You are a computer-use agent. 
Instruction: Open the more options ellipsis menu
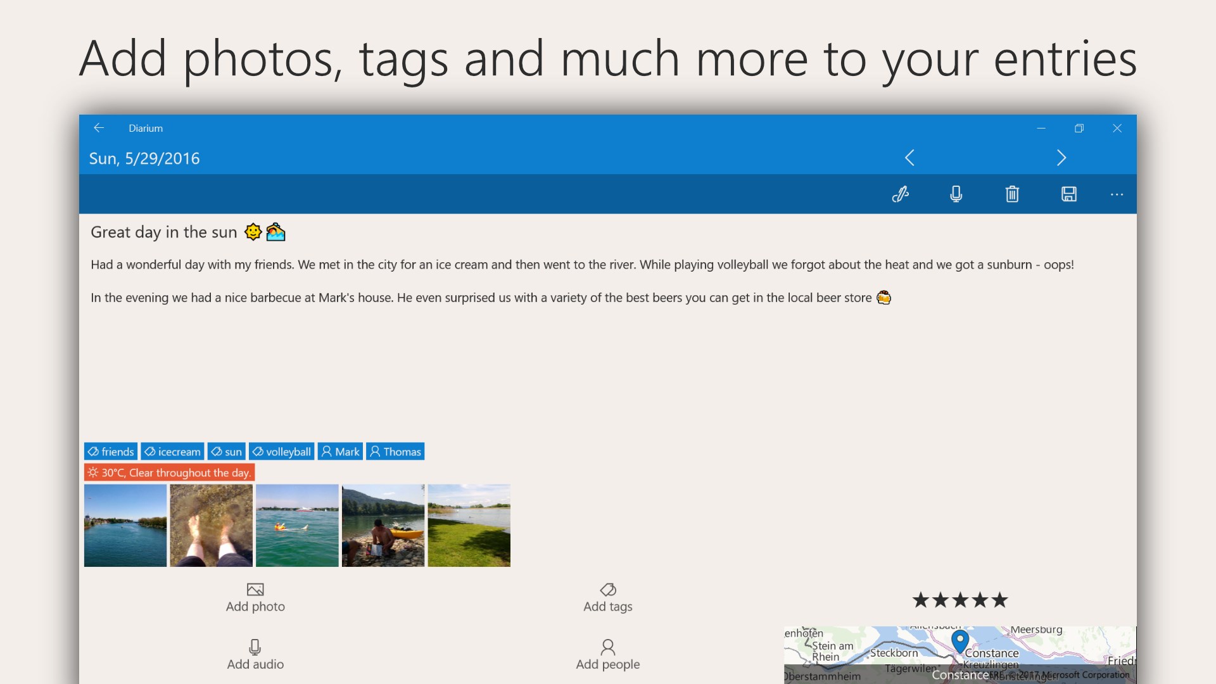pos(1117,194)
